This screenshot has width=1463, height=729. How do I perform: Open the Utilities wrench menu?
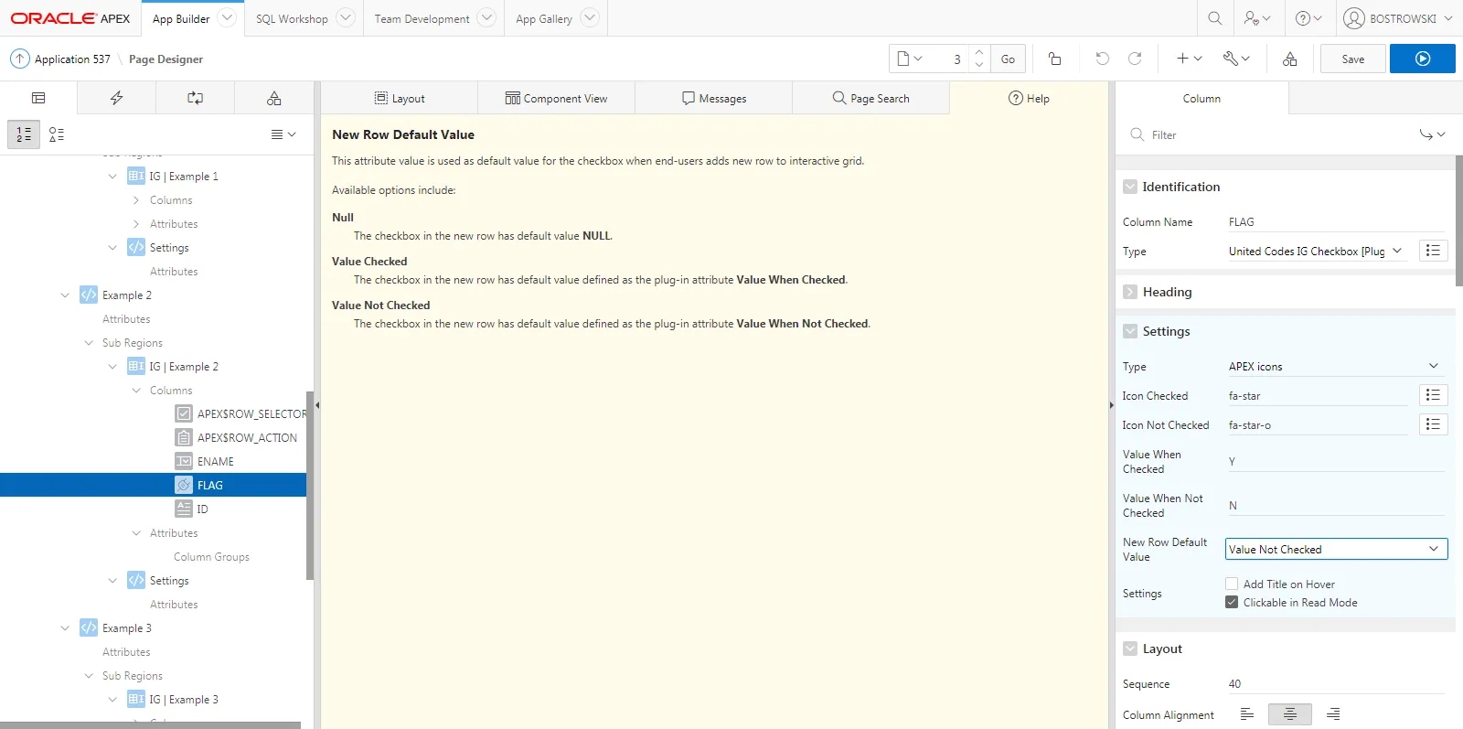pos(1236,59)
